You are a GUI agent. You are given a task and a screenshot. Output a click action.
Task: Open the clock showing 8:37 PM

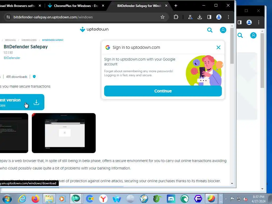pos(258,199)
